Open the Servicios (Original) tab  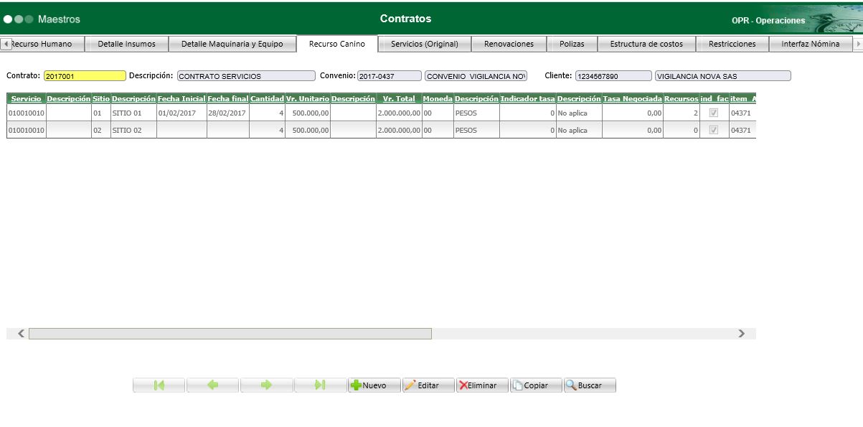coord(424,44)
